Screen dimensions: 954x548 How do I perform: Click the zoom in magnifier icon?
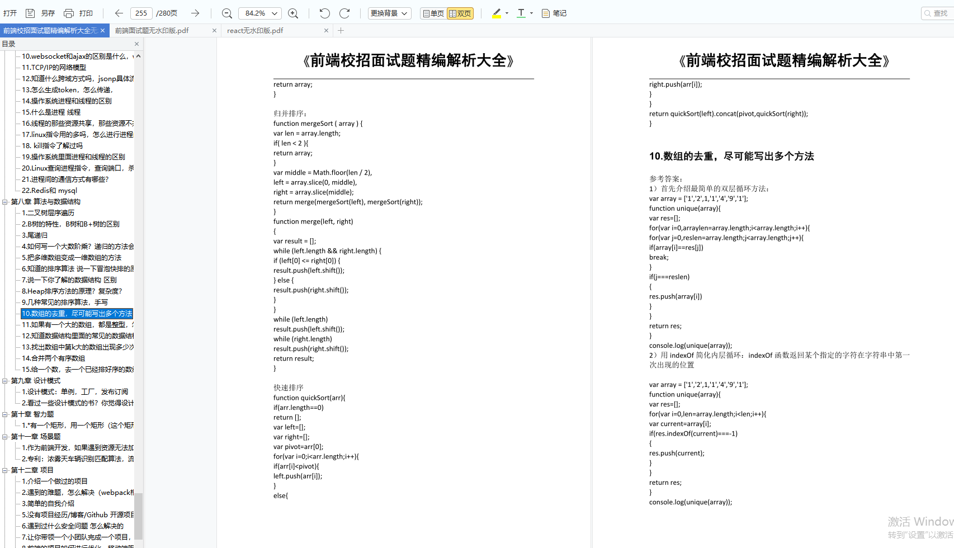tap(293, 13)
